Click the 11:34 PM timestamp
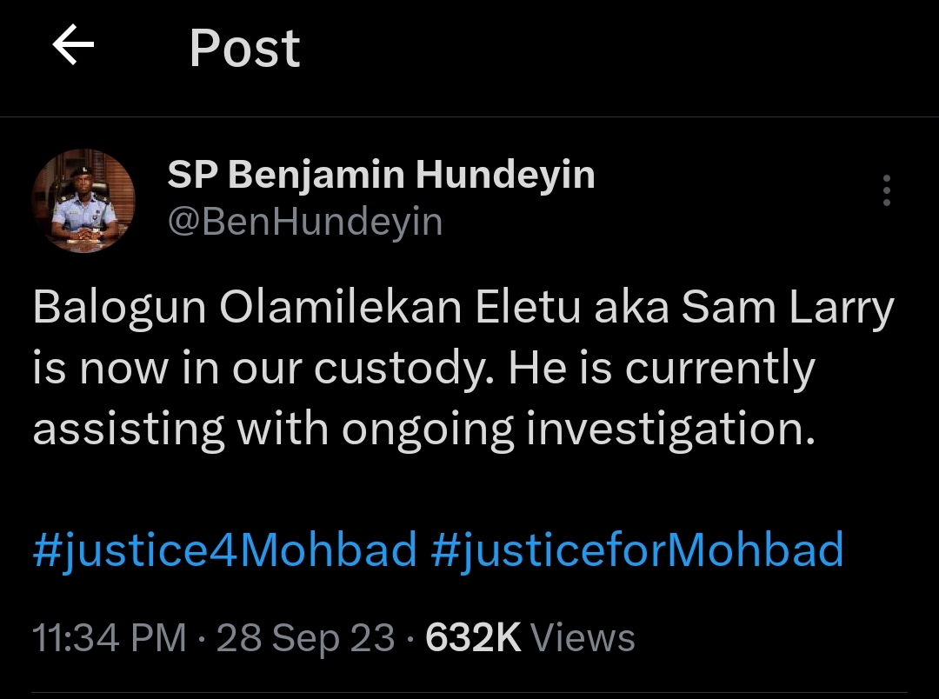The width and height of the screenshot is (939, 699). tap(110, 639)
